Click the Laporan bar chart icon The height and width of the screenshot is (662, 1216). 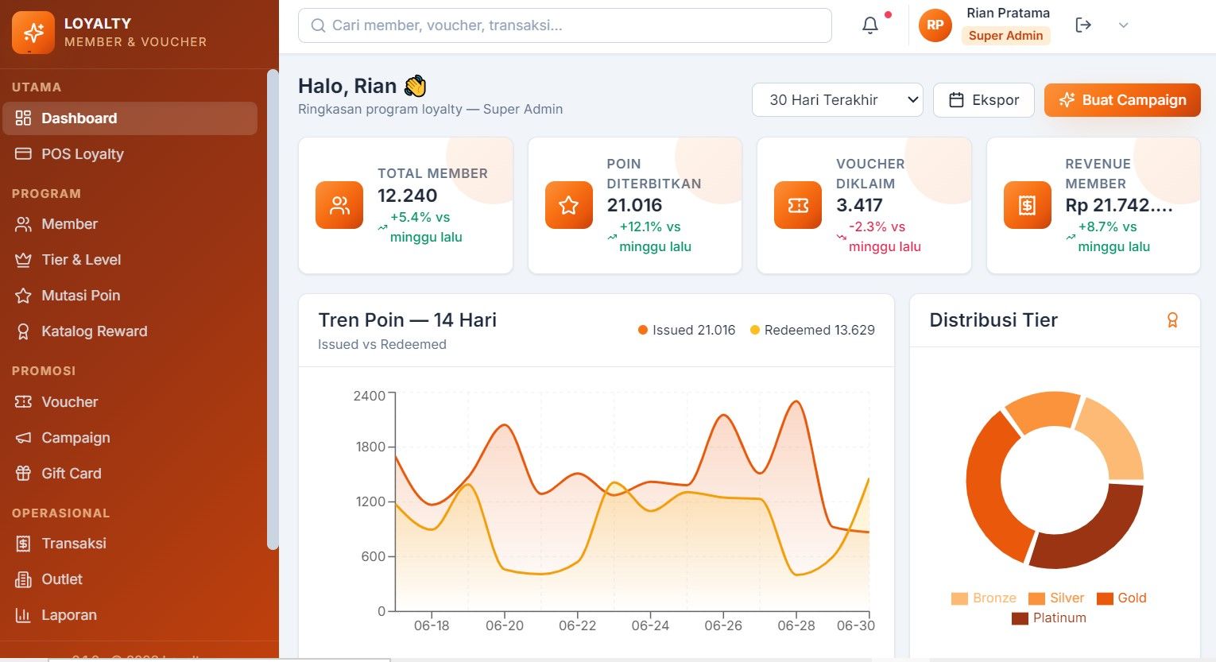point(23,615)
